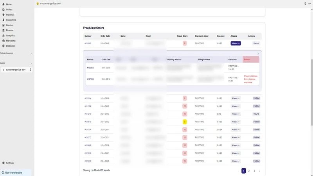
Task: Open the three-dots menu in top bar
Action: point(309,4)
